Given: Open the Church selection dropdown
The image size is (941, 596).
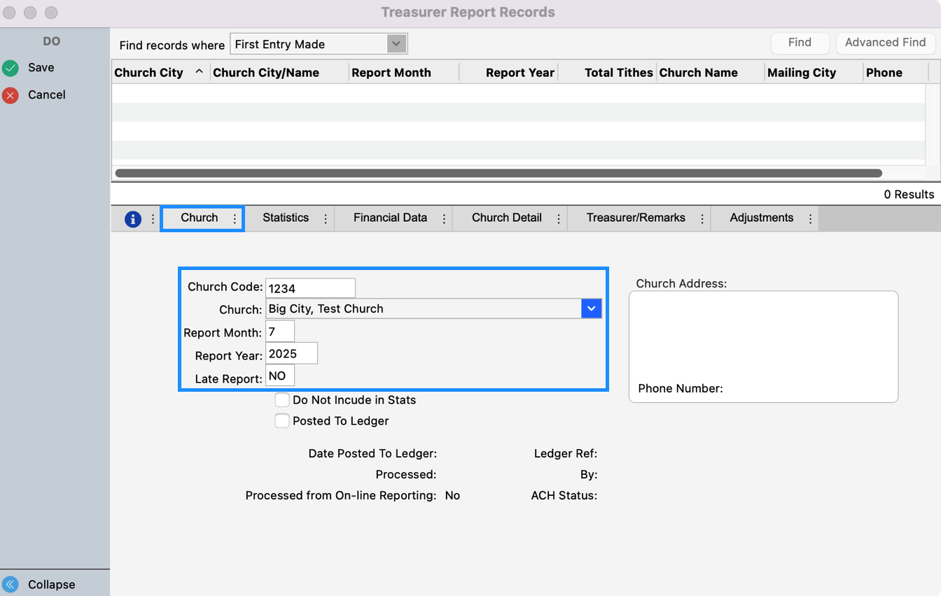Looking at the screenshot, I should point(592,308).
